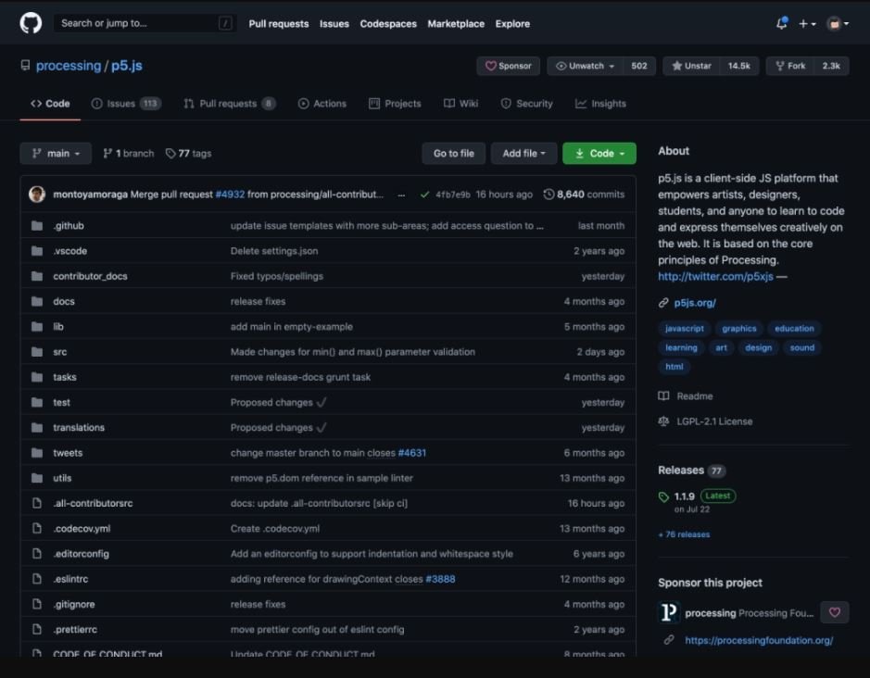Image resolution: width=870 pixels, height=678 pixels.
Task: Switch to the Insights tab
Action: (x=600, y=104)
